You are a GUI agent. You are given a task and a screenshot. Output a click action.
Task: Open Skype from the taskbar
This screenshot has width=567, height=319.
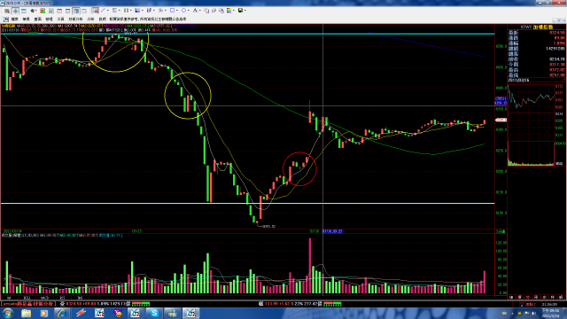click(154, 313)
